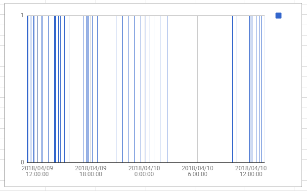Click last blue bar before the long gap
Viewport: 307px width, 191px height.
point(168,89)
